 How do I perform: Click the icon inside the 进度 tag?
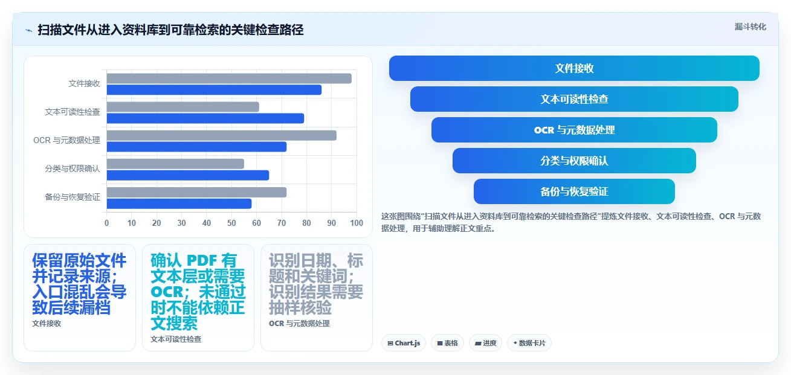click(478, 343)
